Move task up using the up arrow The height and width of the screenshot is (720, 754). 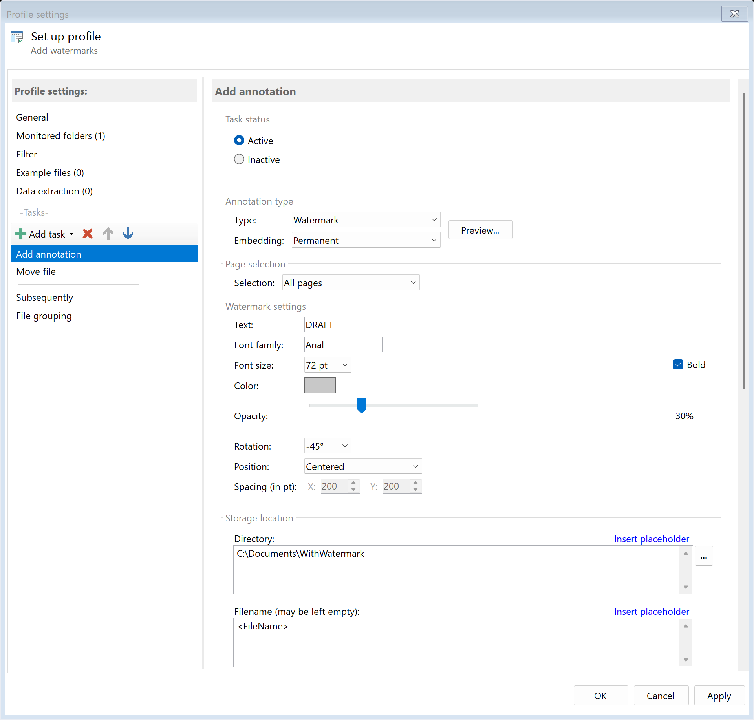point(108,234)
